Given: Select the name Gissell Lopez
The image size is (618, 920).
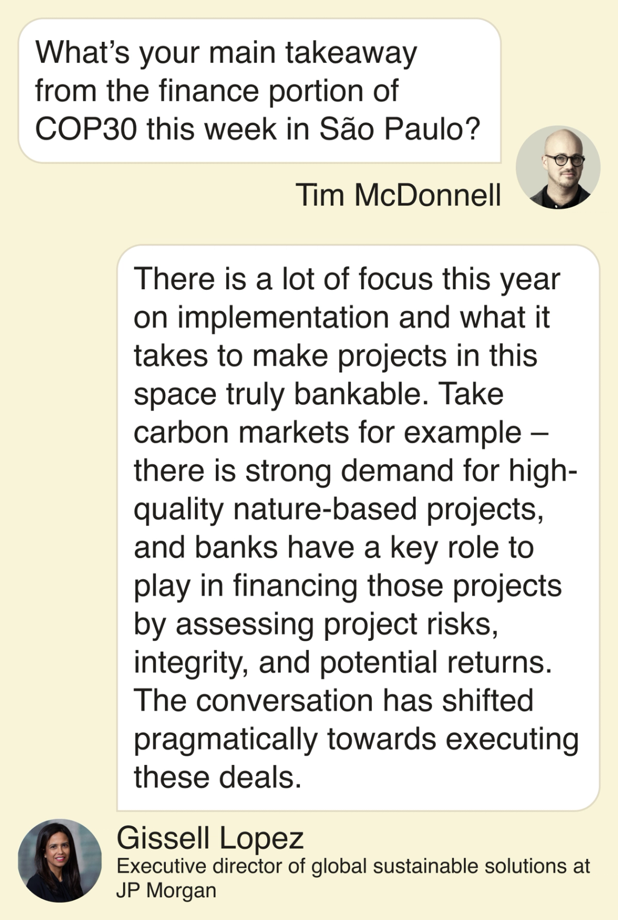Looking at the screenshot, I should (210, 838).
